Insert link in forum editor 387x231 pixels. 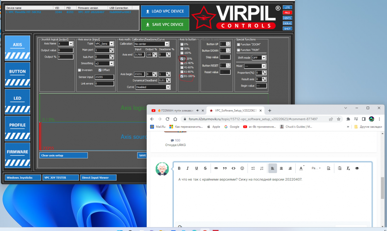coord(216,168)
